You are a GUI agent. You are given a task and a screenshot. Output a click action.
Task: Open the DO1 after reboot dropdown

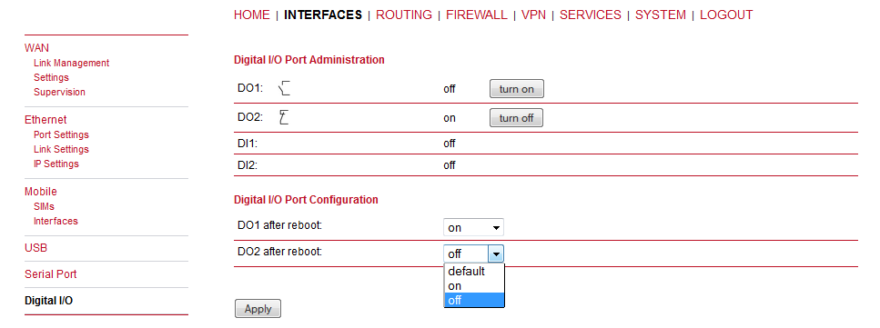(x=473, y=227)
